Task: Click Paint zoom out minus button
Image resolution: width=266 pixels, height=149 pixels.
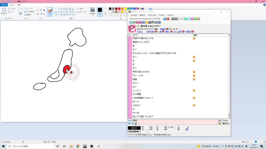Action: point(247,142)
